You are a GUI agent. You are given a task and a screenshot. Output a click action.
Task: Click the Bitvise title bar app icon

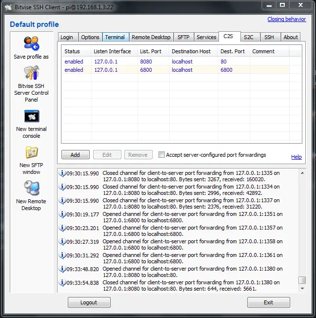click(7, 6)
